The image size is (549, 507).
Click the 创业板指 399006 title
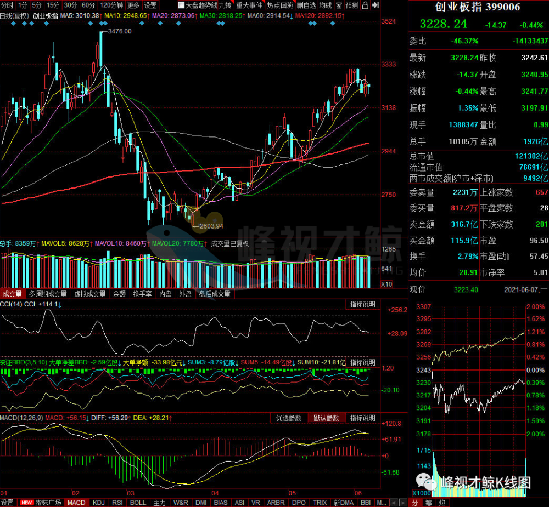coord(478,7)
